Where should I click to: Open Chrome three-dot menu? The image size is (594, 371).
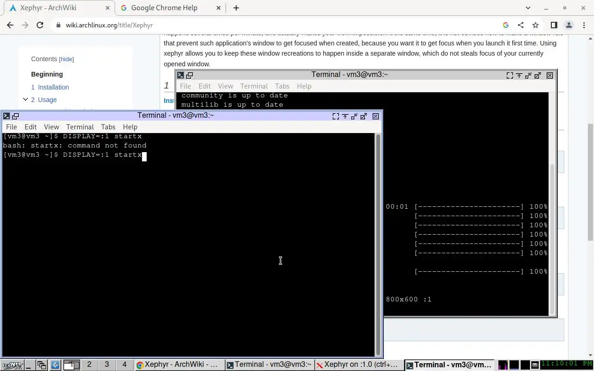[583, 25]
